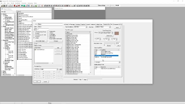This screenshot has width=185, height=104.
Task: Enable the Respawn checkbox
Action: 34,36
